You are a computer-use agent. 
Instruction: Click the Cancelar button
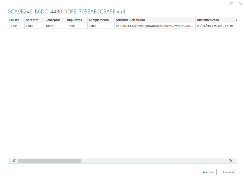pyautogui.click(x=229, y=172)
